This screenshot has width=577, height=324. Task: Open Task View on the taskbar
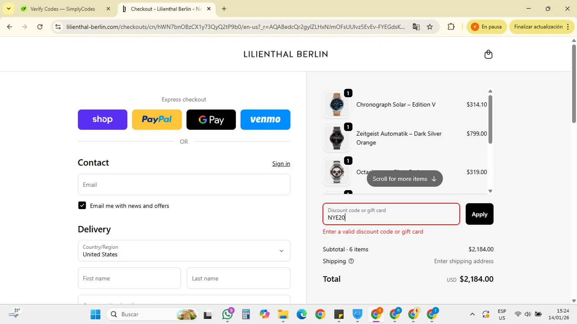point(208,314)
